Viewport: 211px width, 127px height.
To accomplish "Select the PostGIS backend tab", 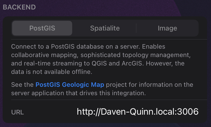I will click(42, 28).
